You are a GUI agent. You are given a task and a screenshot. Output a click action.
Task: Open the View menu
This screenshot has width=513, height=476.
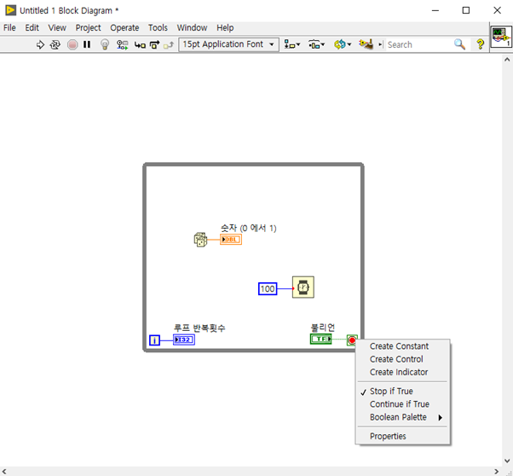click(57, 28)
